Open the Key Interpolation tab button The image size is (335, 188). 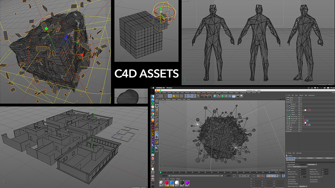coord(291,160)
